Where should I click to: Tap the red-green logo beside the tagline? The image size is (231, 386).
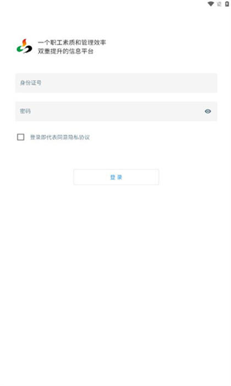24,46
